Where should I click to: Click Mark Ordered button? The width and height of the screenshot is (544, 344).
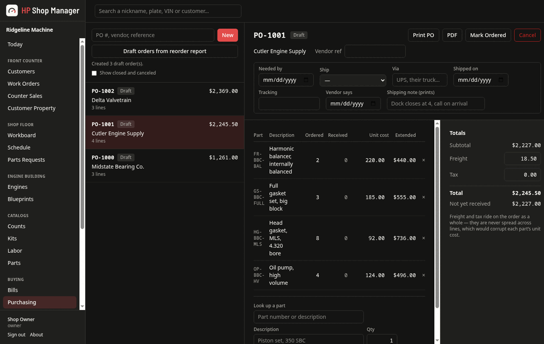pos(488,35)
